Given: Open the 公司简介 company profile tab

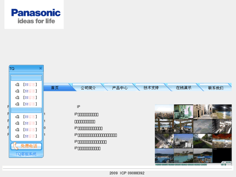Looking at the screenshot, I should coord(88,88).
